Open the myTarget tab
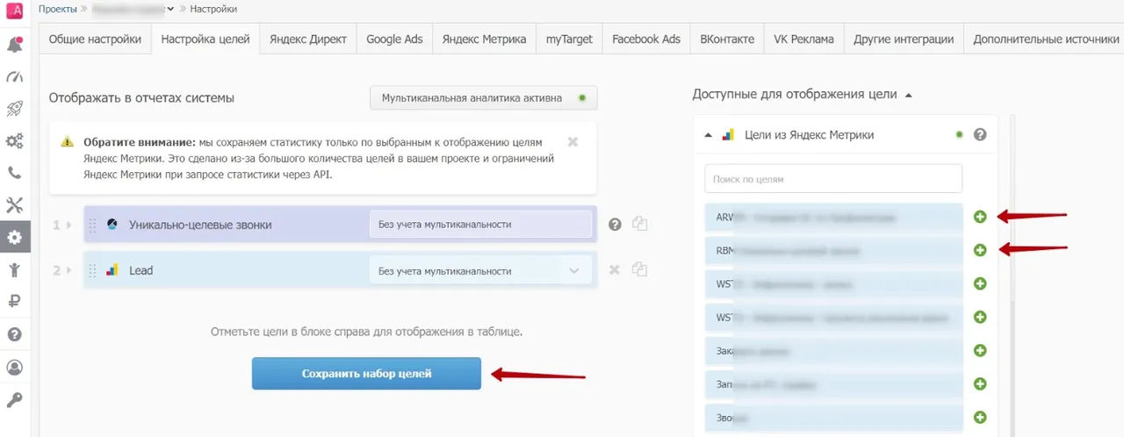The height and width of the screenshot is (437, 1124). pyautogui.click(x=569, y=39)
